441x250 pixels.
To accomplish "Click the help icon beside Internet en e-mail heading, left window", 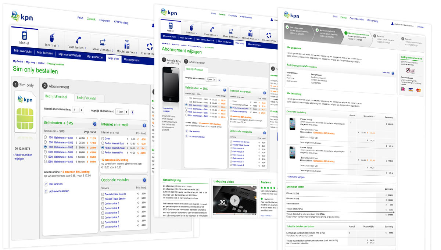I will point(145,125).
